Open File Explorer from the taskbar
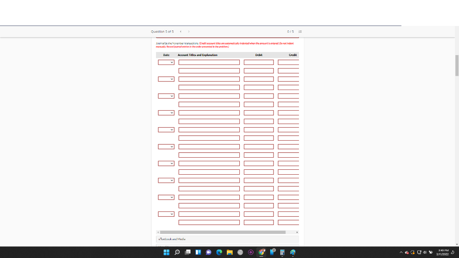459x258 pixels. pos(230,253)
